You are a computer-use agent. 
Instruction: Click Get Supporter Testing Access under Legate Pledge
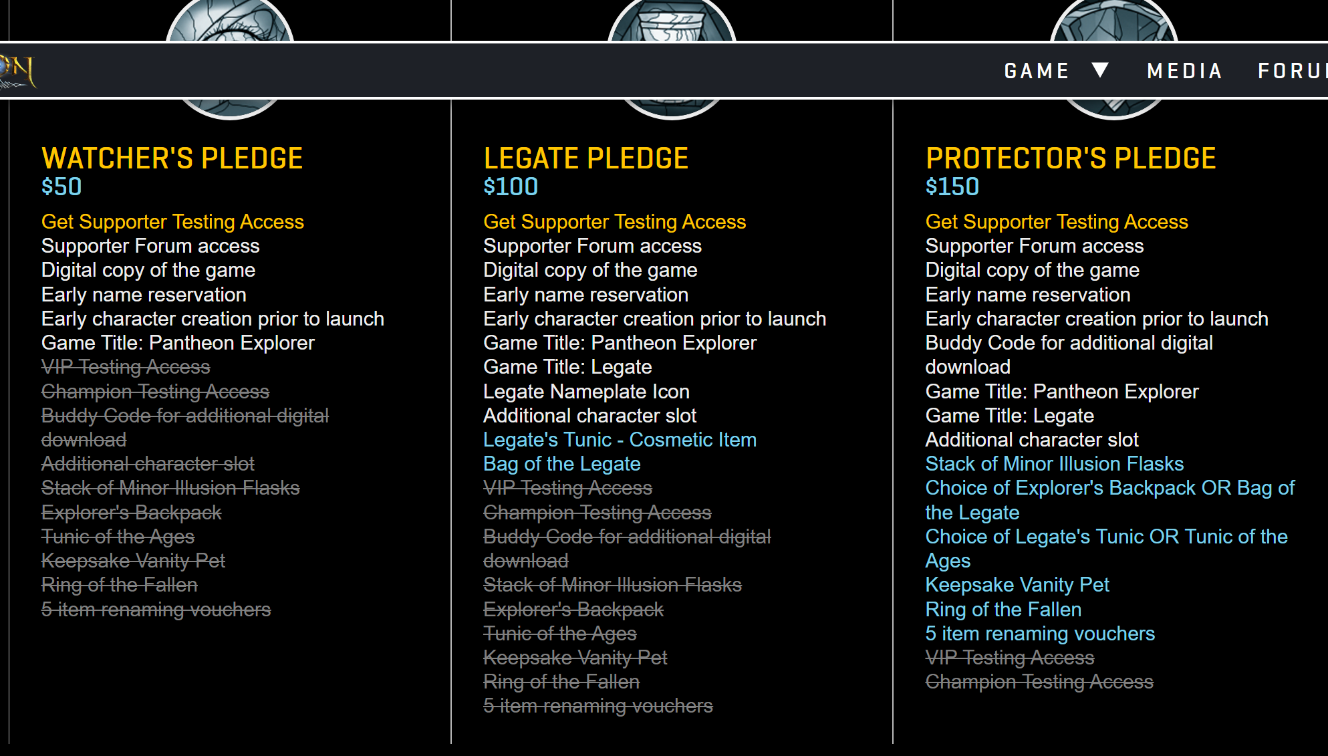click(x=614, y=221)
